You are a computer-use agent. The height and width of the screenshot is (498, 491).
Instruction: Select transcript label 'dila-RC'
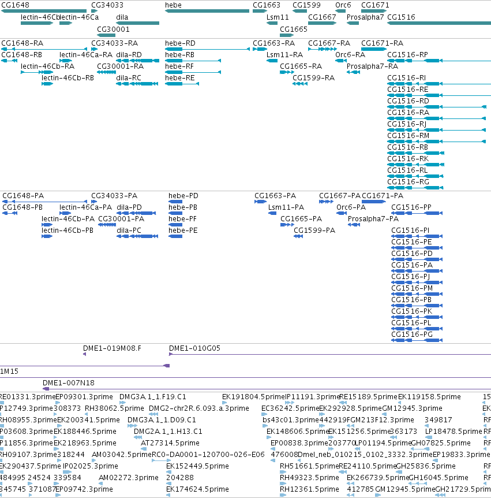pyautogui.click(x=129, y=78)
